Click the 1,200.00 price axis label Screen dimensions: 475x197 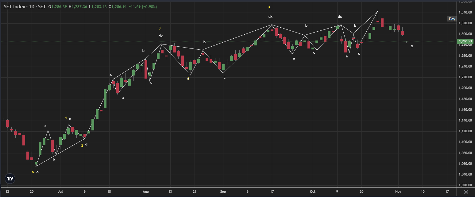465,88
